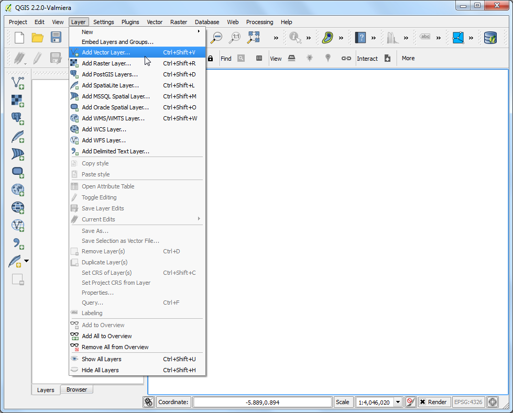
Task: Expand the Current Edits submenu arrow
Action: point(199,219)
